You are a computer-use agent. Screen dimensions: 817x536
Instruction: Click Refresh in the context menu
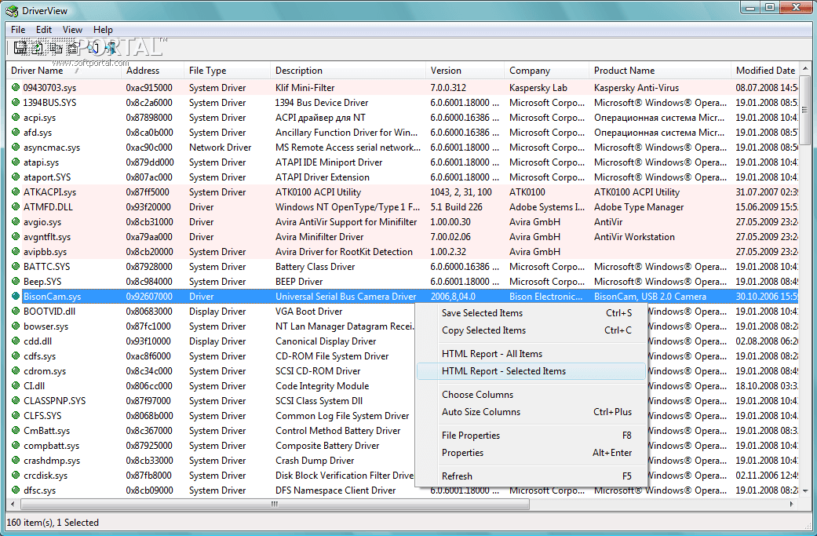pos(531,476)
